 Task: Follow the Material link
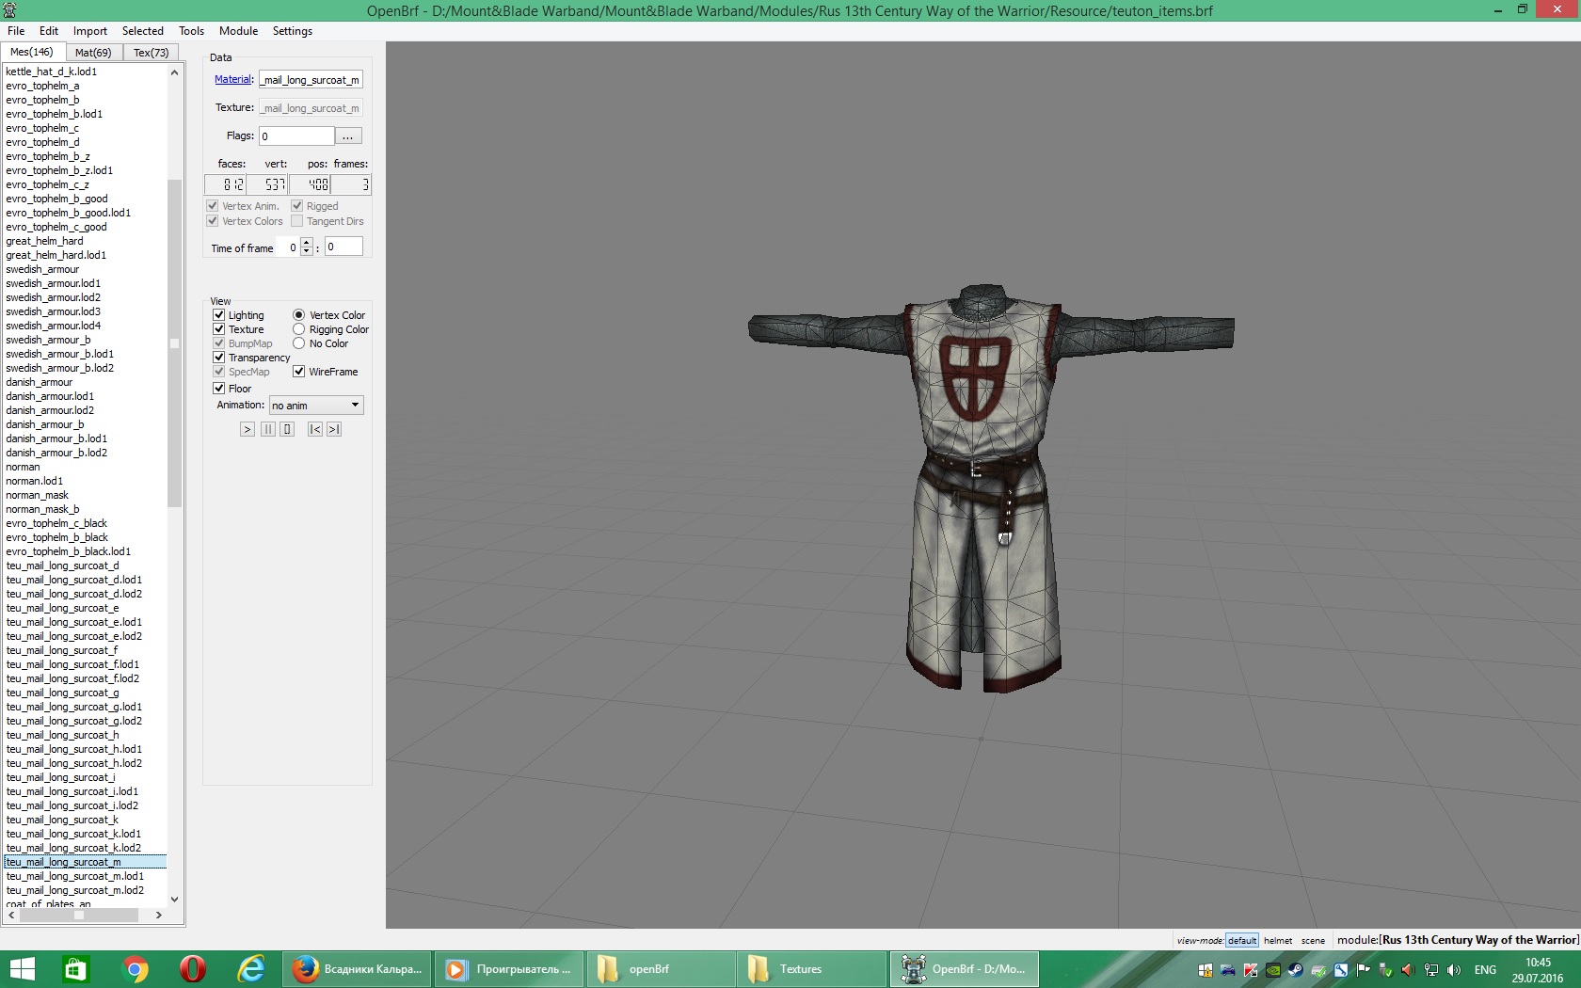point(233,80)
